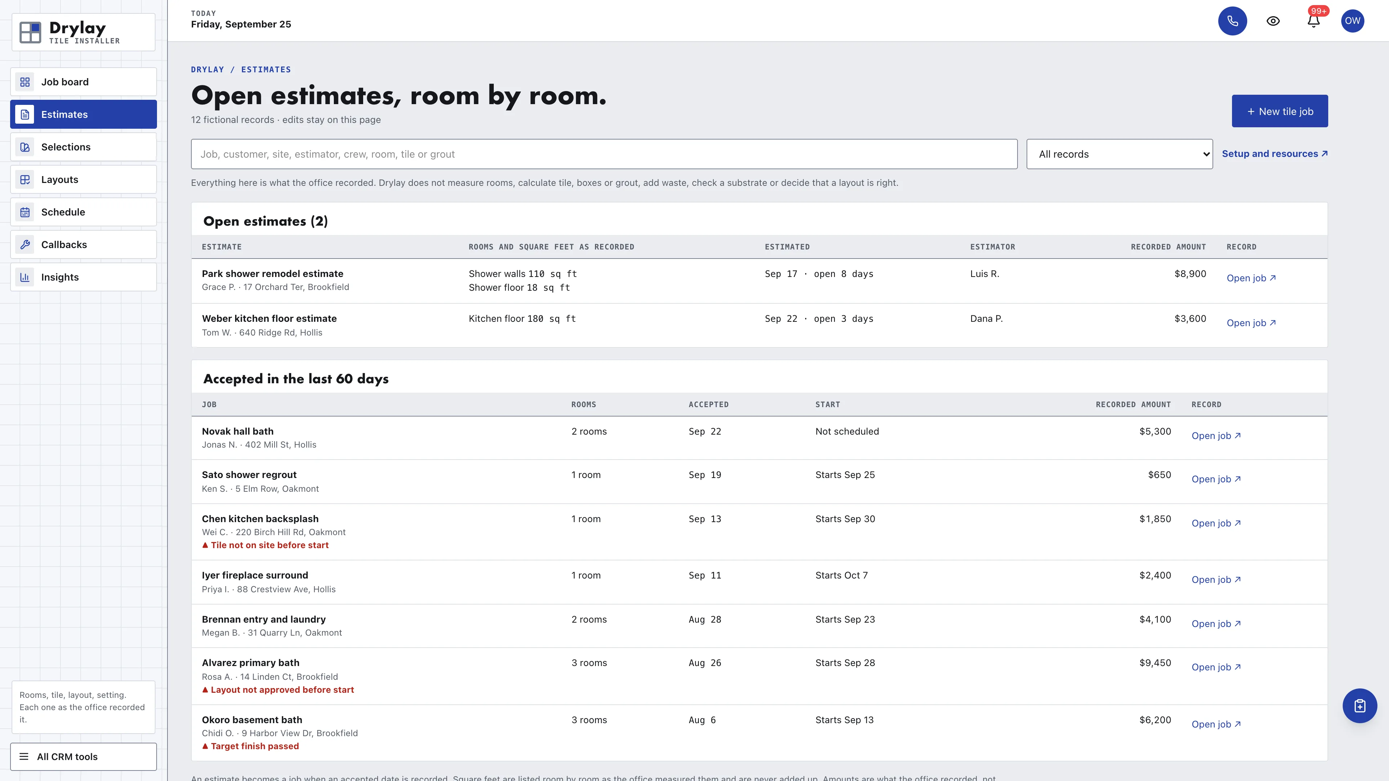Screen dimensions: 1389x781
Task: Click estimator 'Dana P.'
Action: [986, 319]
